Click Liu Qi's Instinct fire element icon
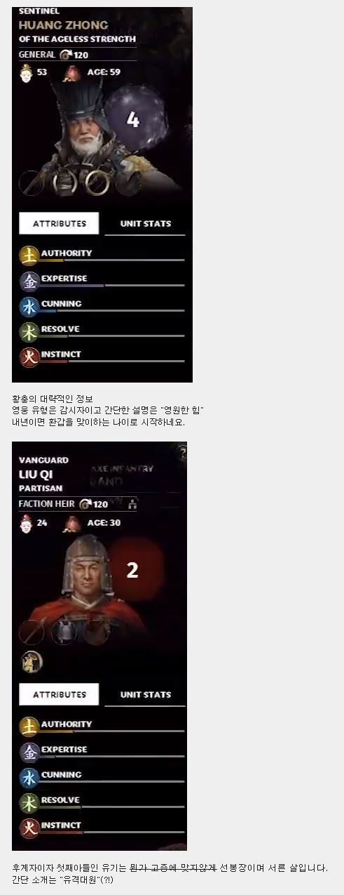344x895 pixels. point(29,828)
